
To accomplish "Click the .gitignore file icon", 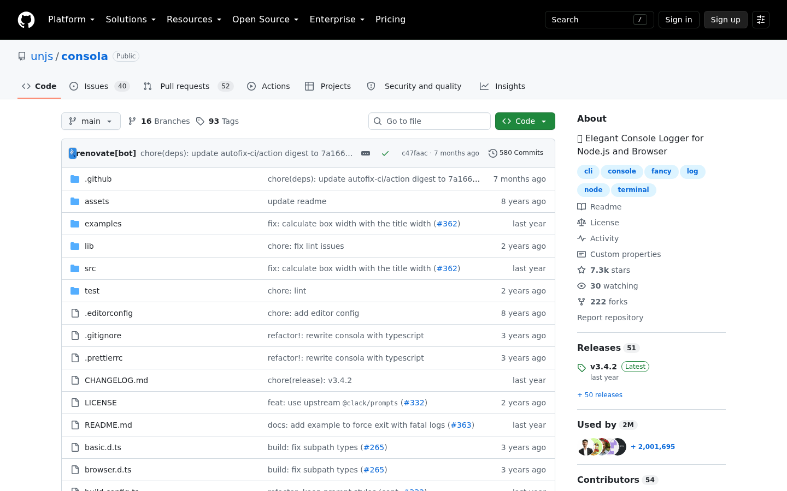I will pyautogui.click(x=75, y=336).
